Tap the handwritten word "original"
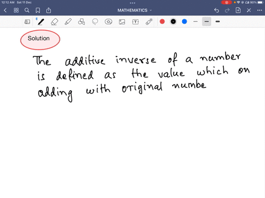 (142, 87)
